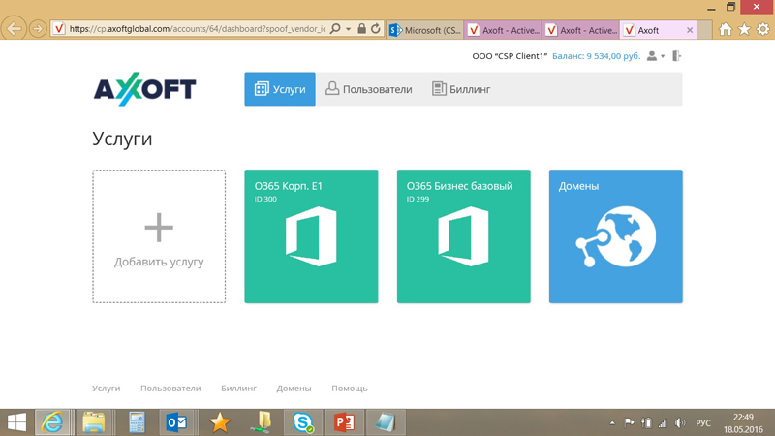This screenshot has width=775, height=436.
Task: Click the browser Home icon
Action: click(x=725, y=30)
